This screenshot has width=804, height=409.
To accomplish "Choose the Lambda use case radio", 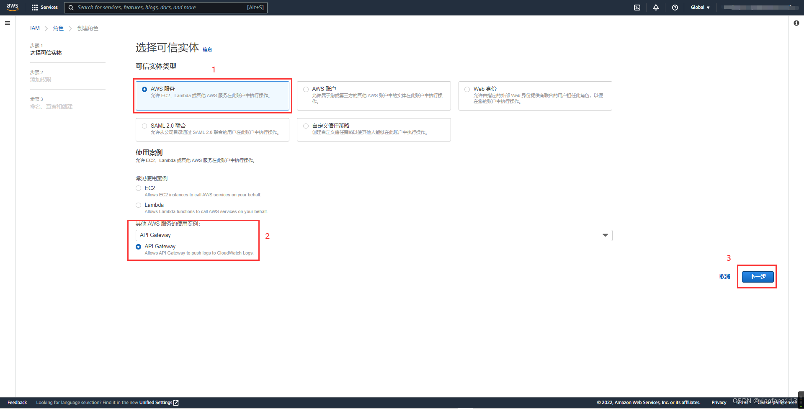I will click(138, 205).
